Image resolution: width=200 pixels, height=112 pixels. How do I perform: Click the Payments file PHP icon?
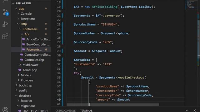(23, 49)
